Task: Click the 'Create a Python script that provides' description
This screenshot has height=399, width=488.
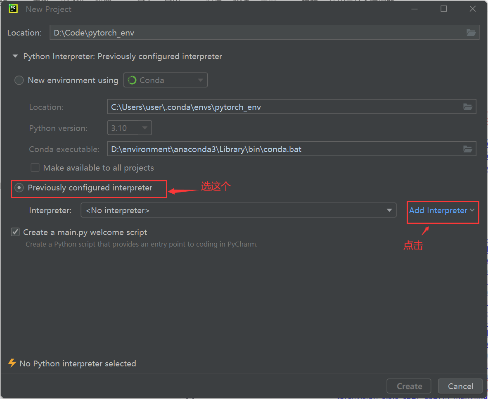Action: [x=142, y=244]
